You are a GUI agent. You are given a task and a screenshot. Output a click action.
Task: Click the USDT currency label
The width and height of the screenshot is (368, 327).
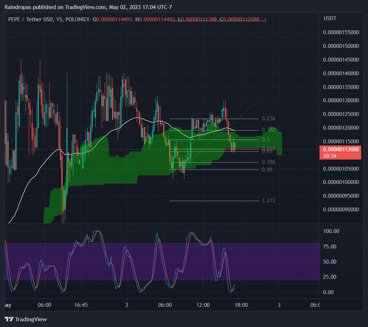point(330,18)
